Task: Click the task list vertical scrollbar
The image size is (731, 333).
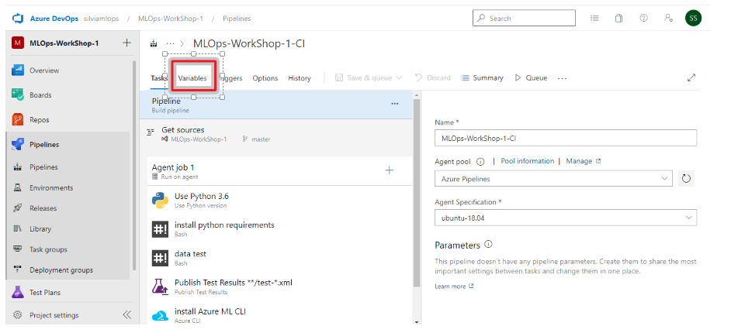Action: pos(416,191)
